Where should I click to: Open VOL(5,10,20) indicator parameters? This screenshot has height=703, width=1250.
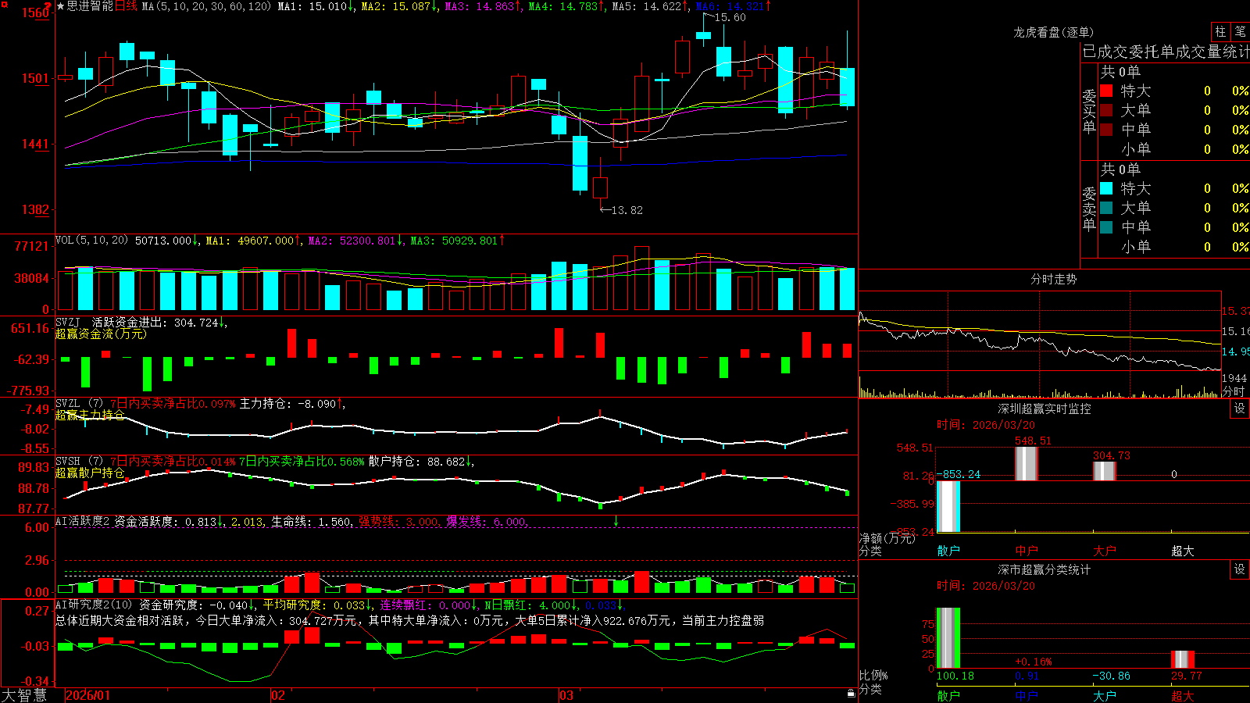click(x=91, y=241)
